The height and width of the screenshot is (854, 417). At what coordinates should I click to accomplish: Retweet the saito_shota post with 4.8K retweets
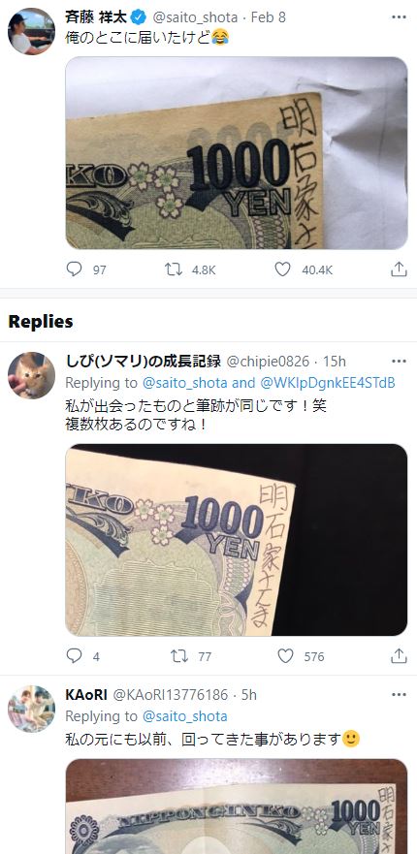point(174,269)
